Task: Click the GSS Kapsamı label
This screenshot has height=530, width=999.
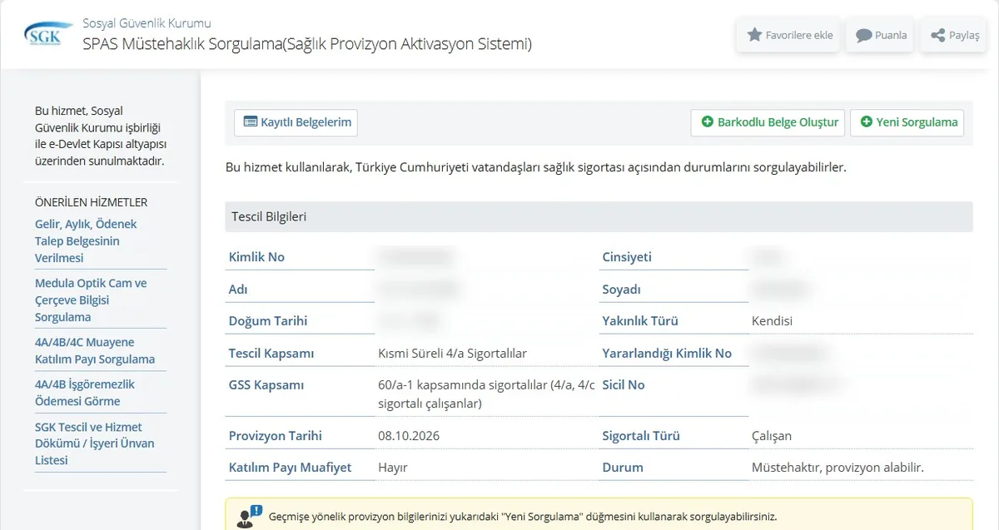Action: point(266,385)
